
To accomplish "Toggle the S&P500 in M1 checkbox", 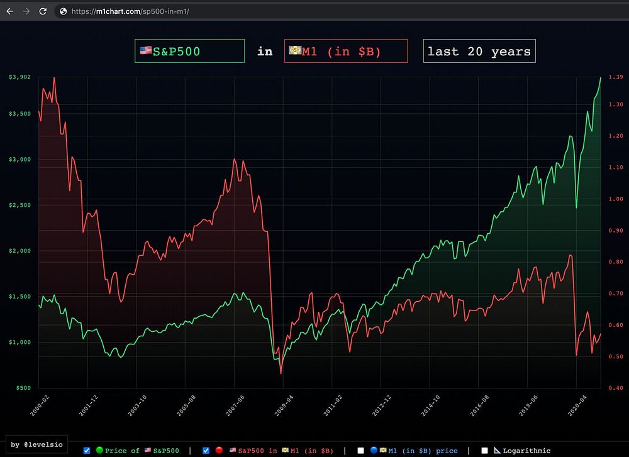I will (x=206, y=451).
